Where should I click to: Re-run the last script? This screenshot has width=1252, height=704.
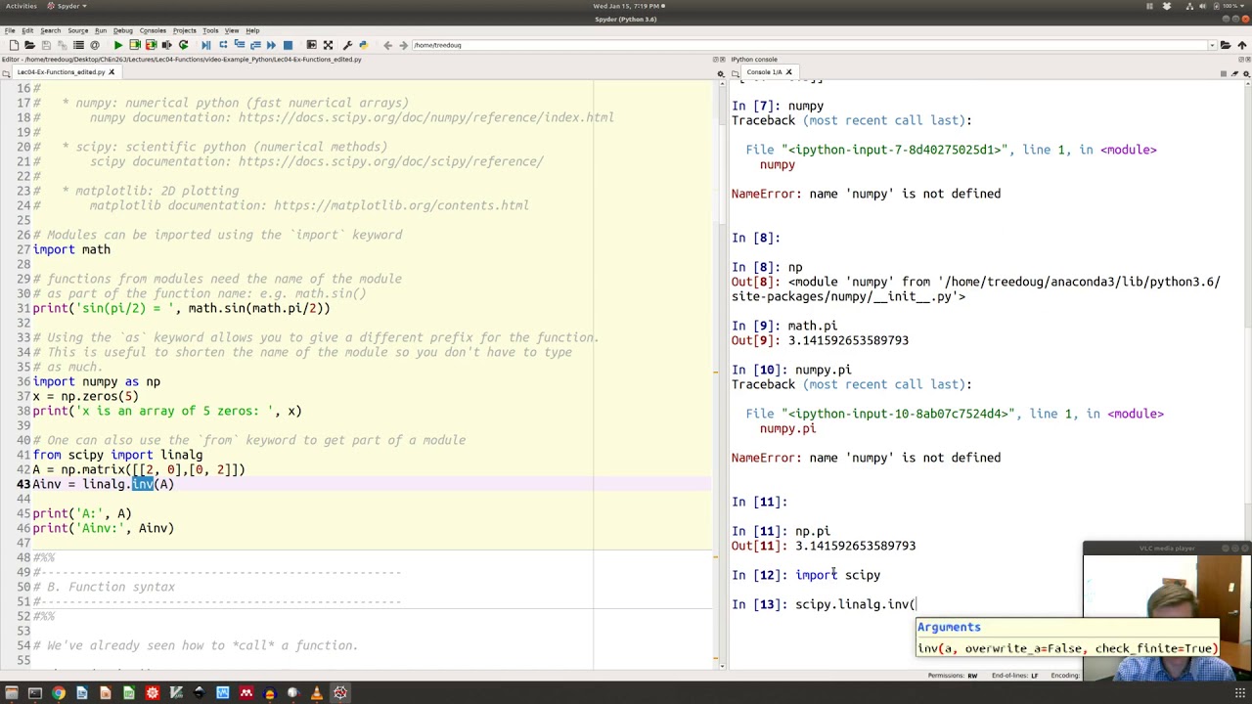pos(183,45)
